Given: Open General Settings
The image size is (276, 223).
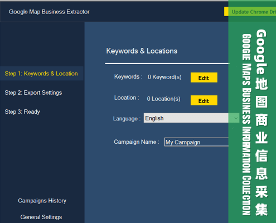Looking at the screenshot, I should [41, 217].
